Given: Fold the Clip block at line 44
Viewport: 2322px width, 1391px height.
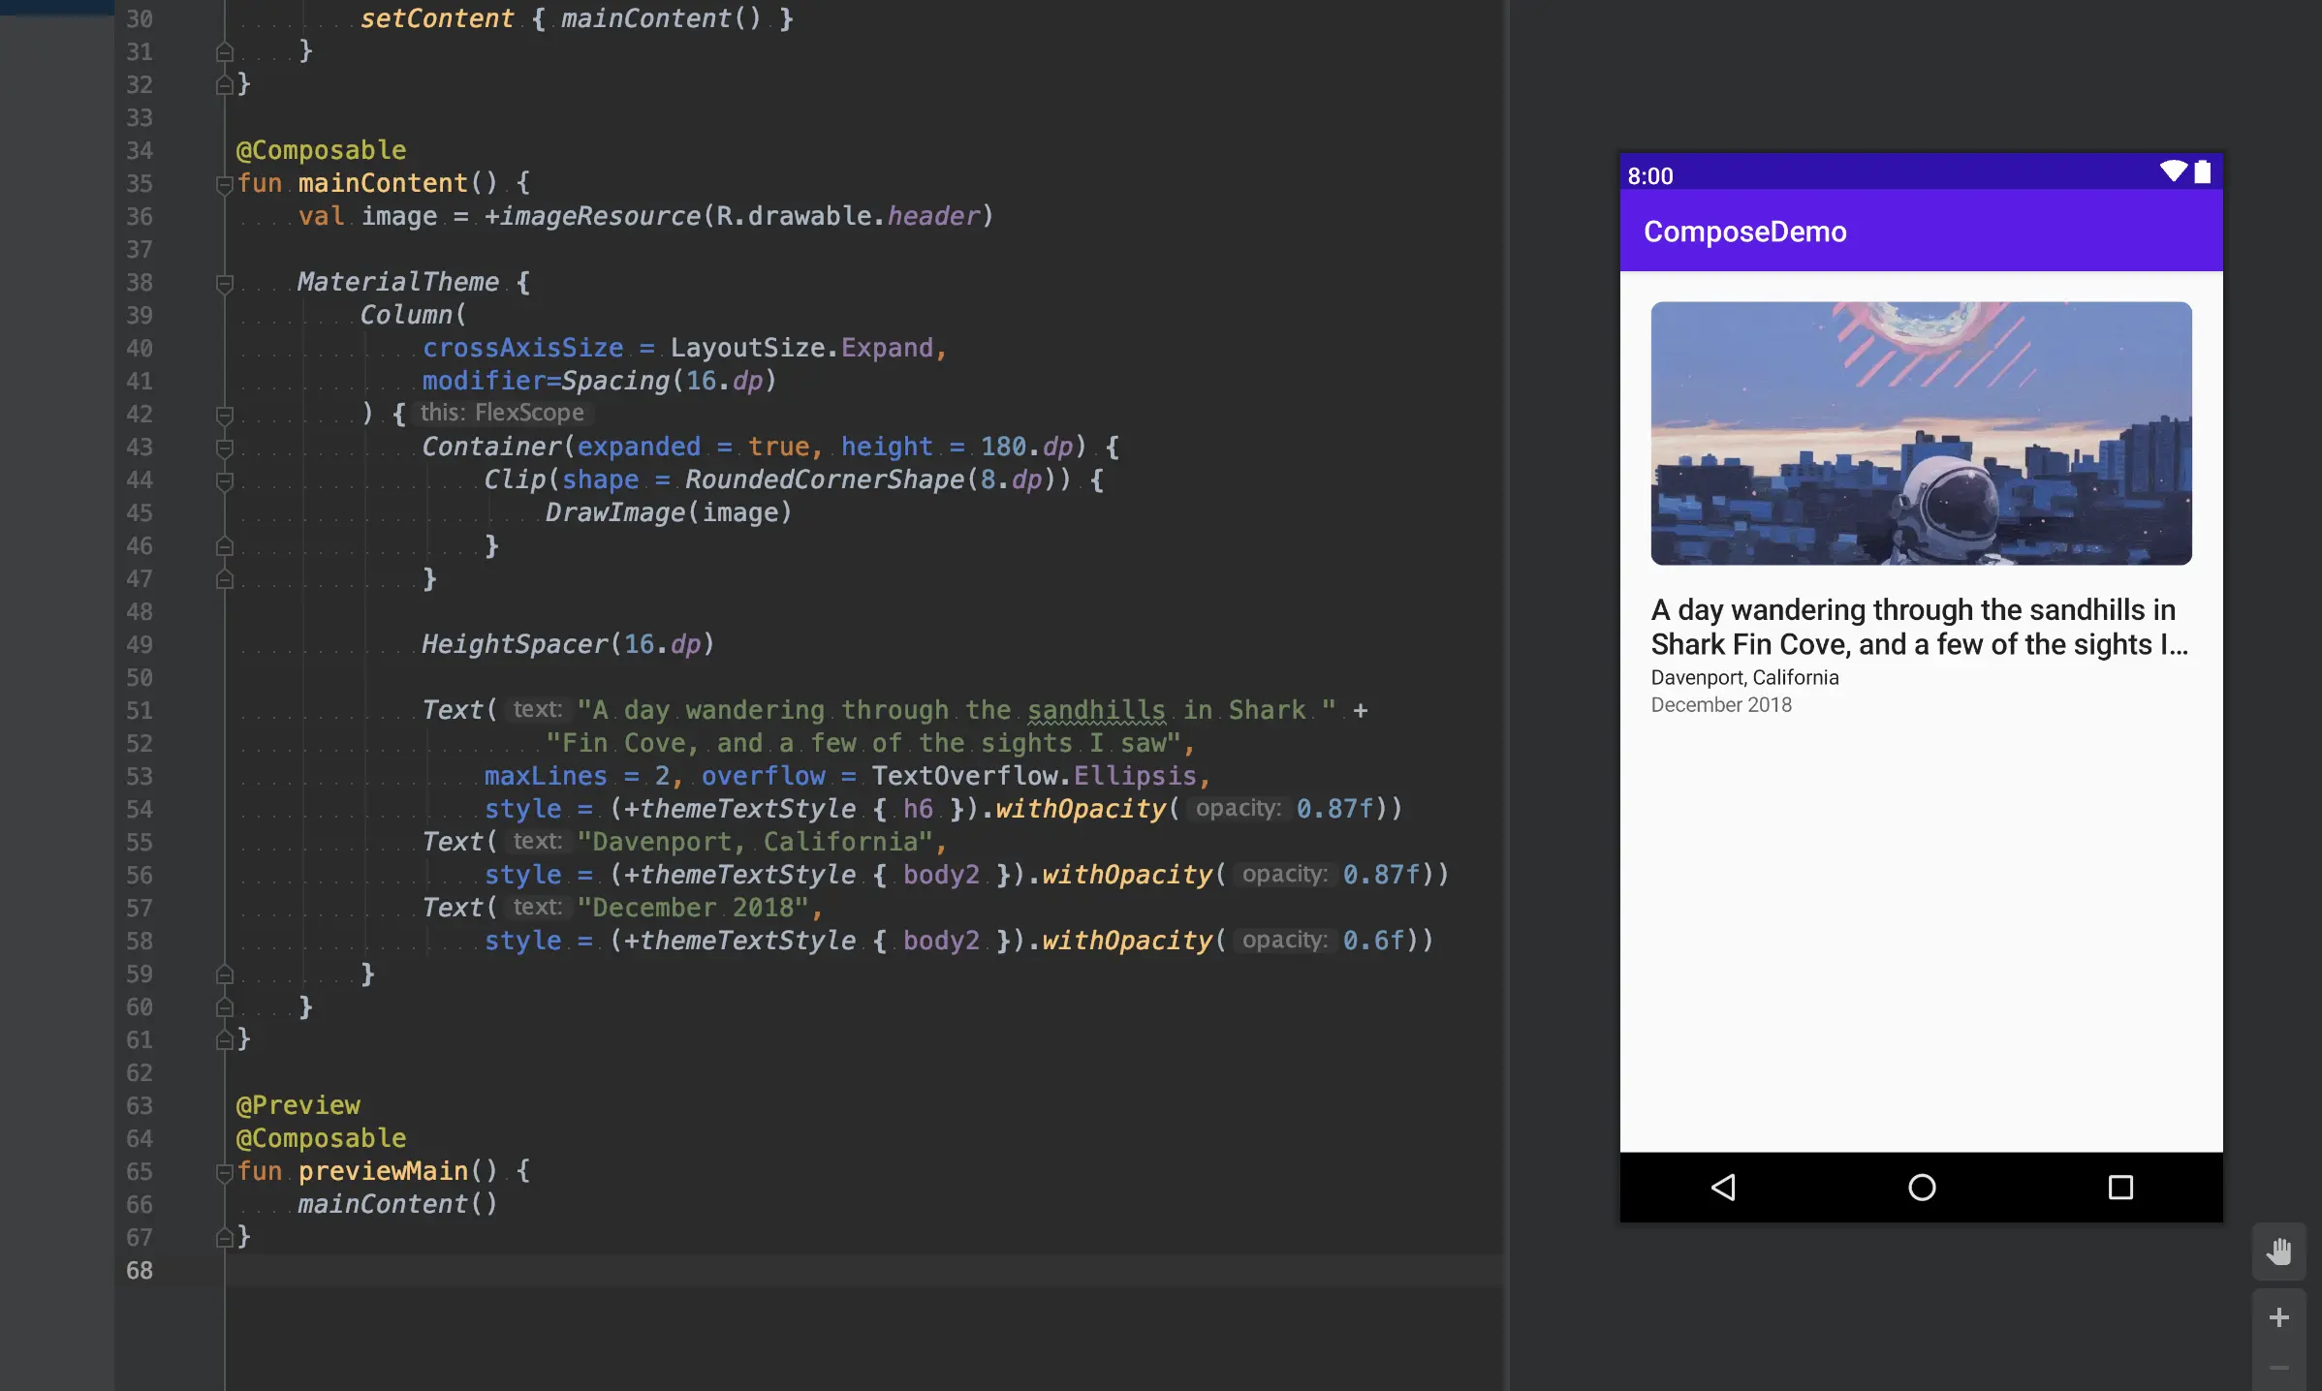Looking at the screenshot, I should [224, 480].
